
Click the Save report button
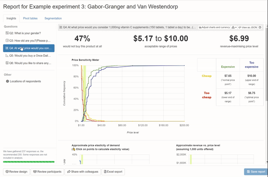click(256, 172)
